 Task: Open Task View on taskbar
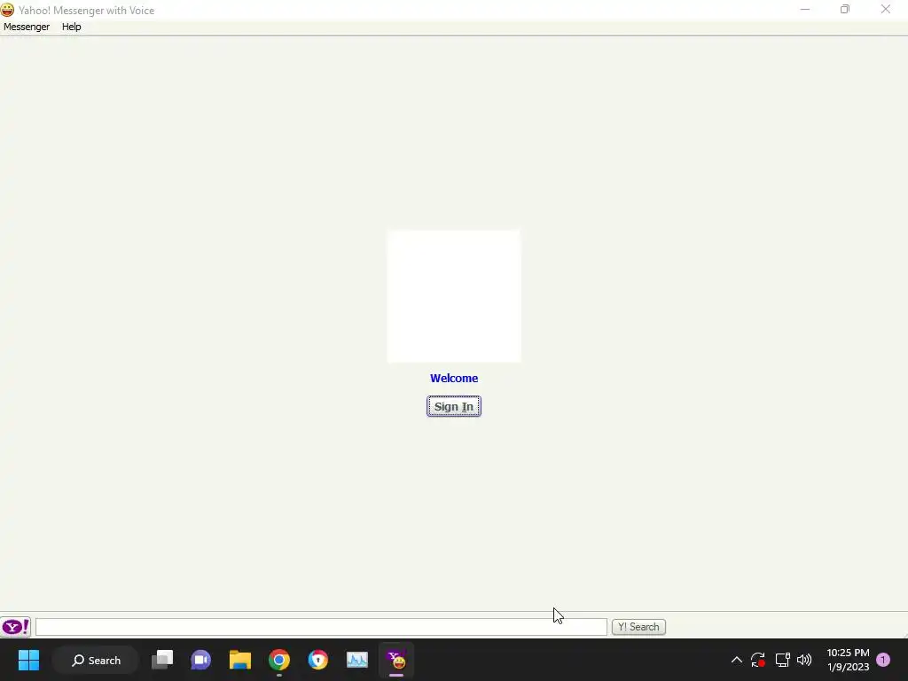[x=162, y=660]
